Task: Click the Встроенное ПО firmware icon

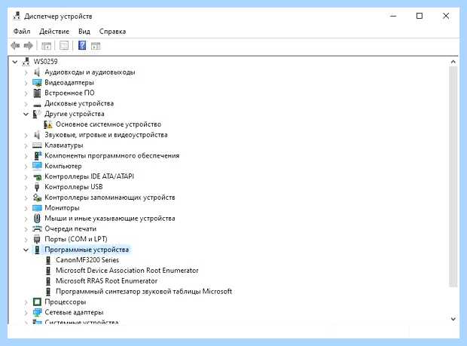Action: pyautogui.click(x=37, y=93)
